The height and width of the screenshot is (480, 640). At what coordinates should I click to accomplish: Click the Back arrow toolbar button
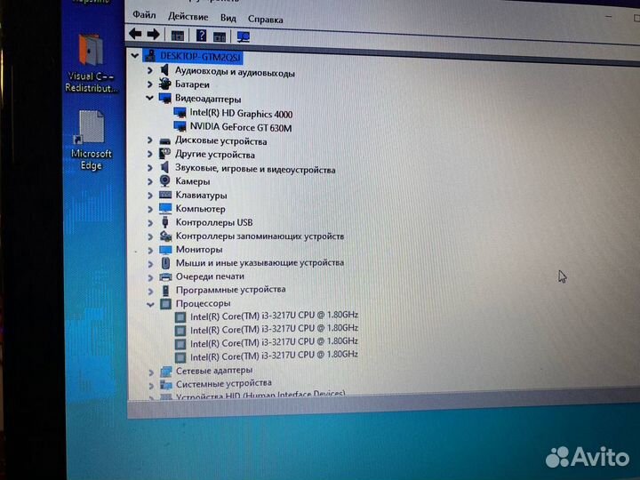pos(135,34)
